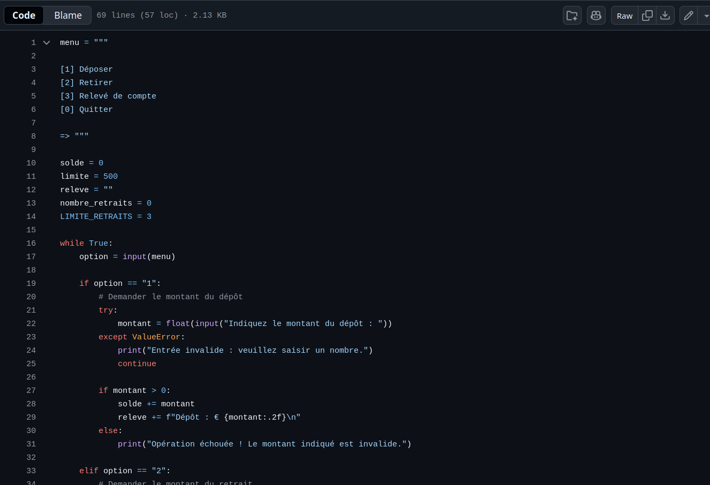Click the 'while' keyword on line 16
Screen dimensions: 710x485
pyautogui.click(x=72, y=244)
